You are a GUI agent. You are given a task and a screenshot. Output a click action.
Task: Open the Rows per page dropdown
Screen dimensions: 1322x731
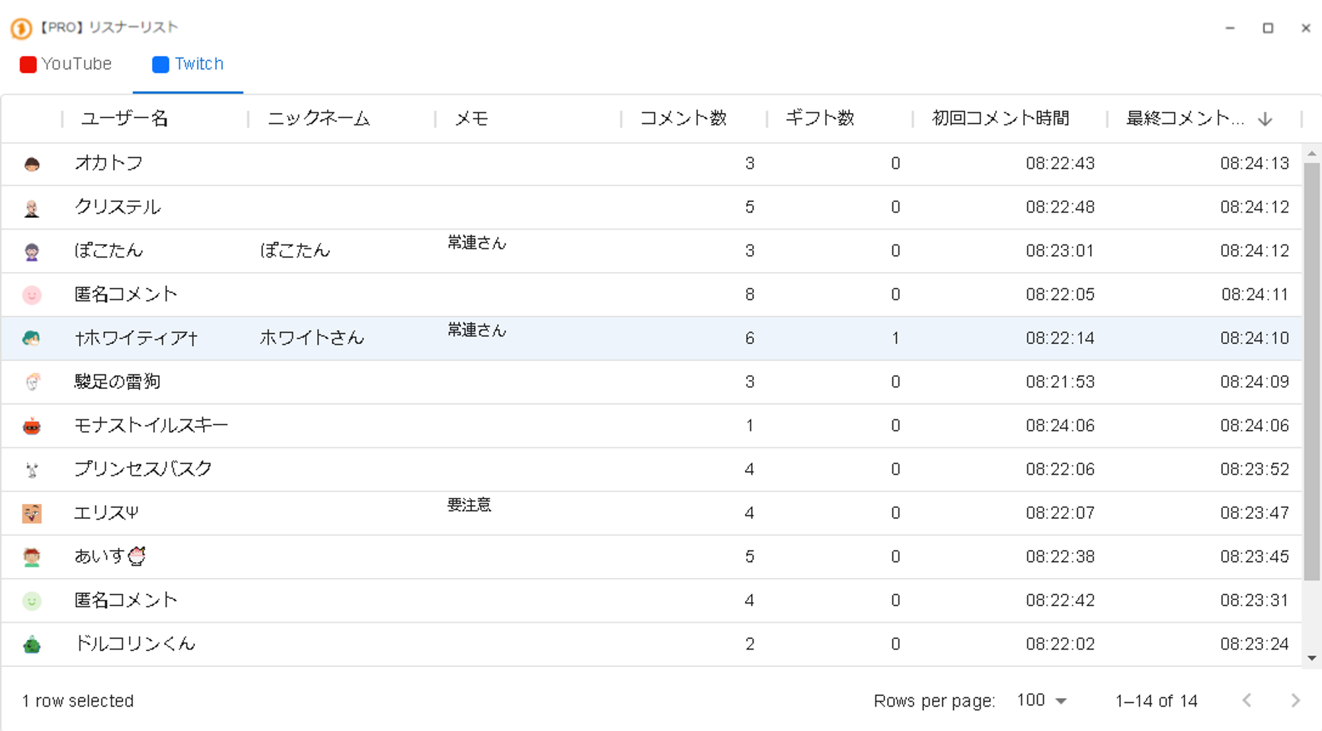click(1042, 701)
